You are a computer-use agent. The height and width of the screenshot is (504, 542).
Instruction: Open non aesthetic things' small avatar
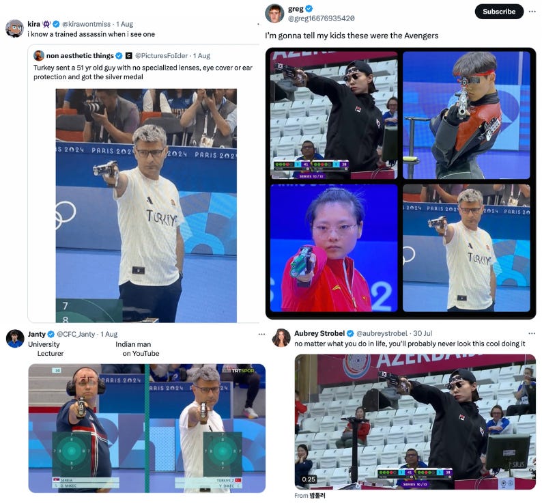[x=39, y=56]
